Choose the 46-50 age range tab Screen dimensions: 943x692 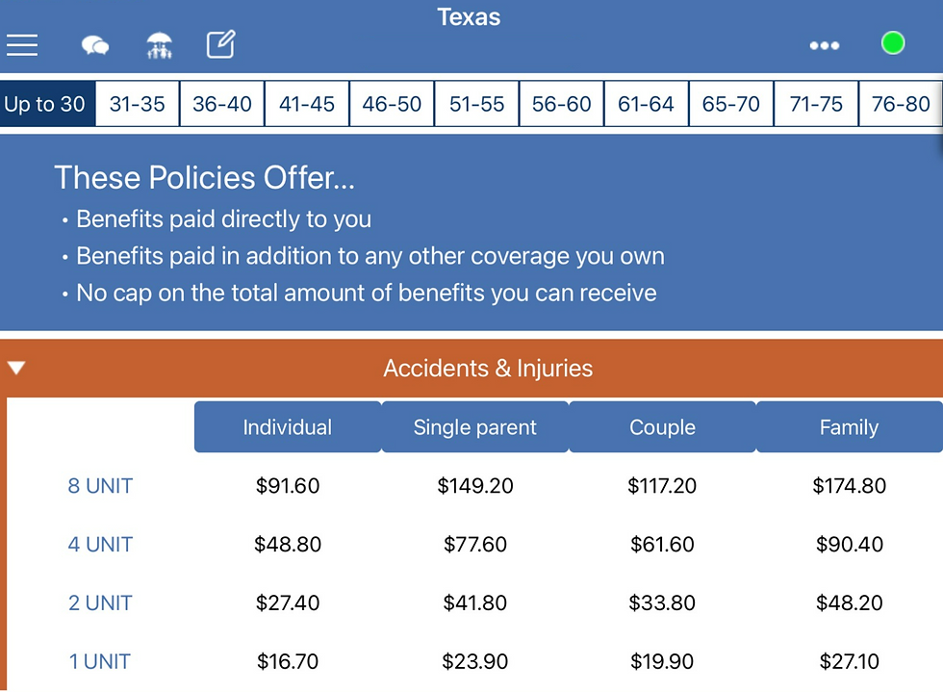[x=392, y=104]
